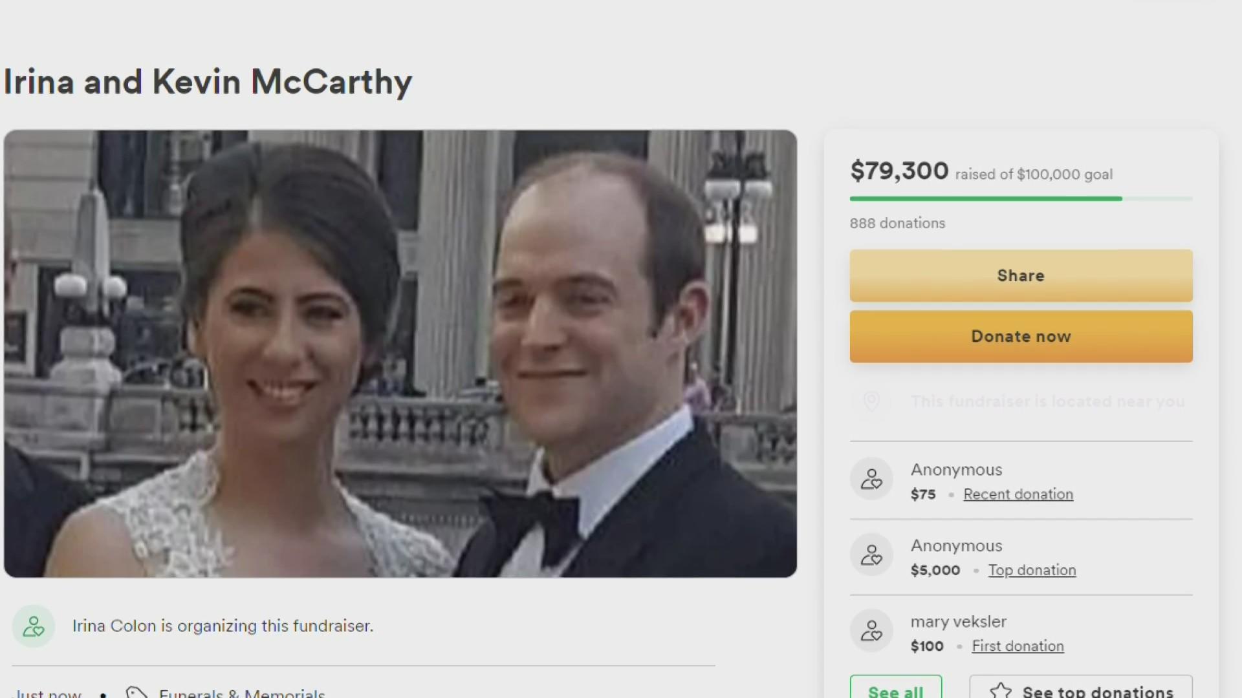Open the Top donation link
The width and height of the screenshot is (1242, 698).
pyautogui.click(x=1032, y=570)
